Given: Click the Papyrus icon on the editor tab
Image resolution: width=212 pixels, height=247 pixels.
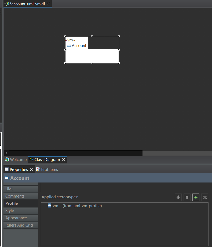Looking at the screenshot, I should tap(7, 4).
